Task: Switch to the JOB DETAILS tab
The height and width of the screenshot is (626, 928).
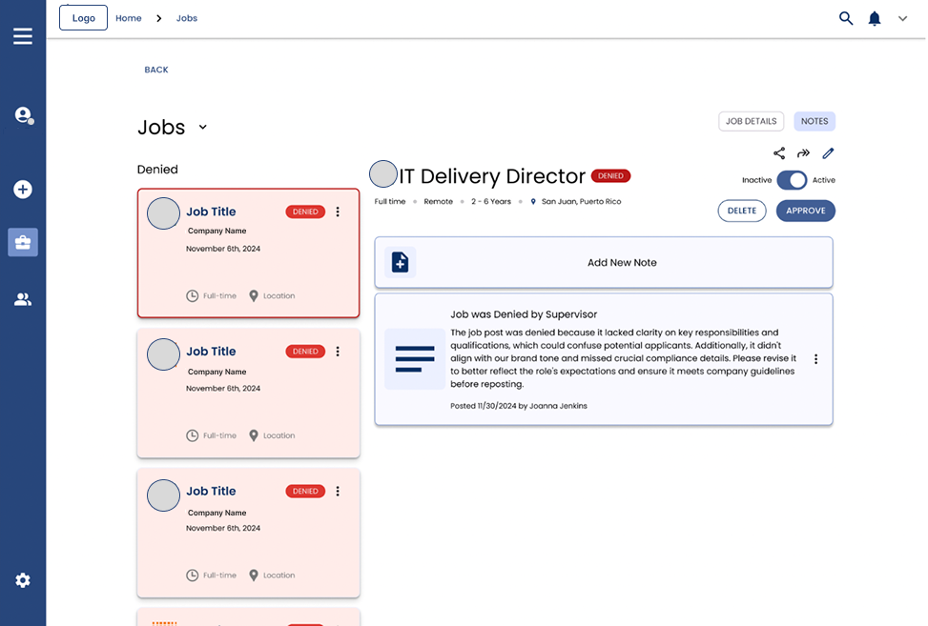Action: click(751, 121)
